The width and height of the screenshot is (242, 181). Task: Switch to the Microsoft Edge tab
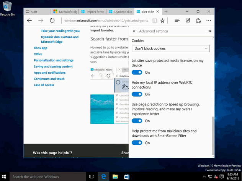(65, 12)
